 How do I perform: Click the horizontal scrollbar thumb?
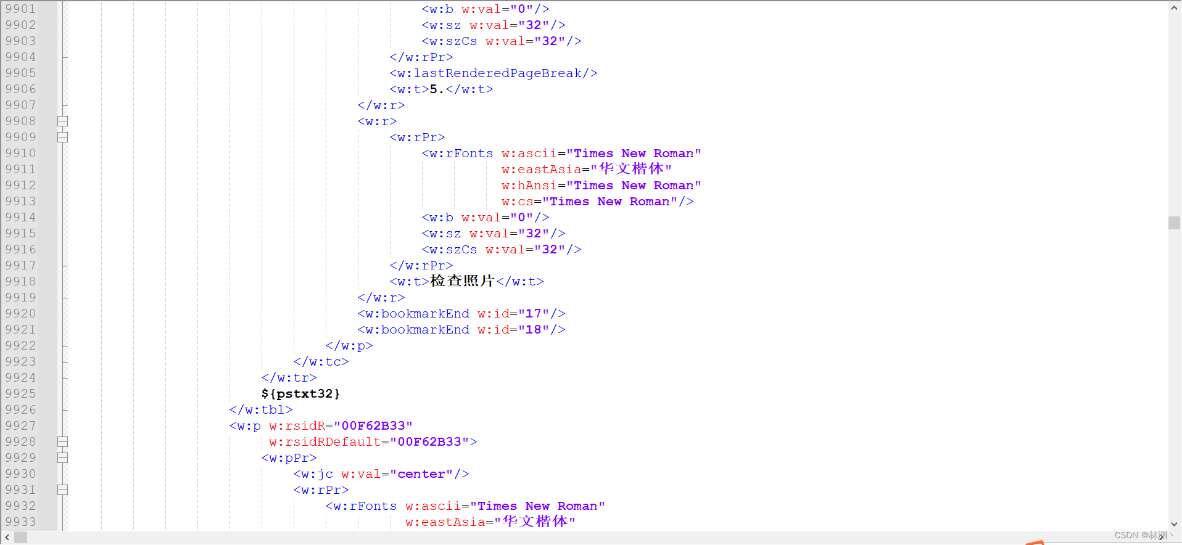(x=21, y=538)
